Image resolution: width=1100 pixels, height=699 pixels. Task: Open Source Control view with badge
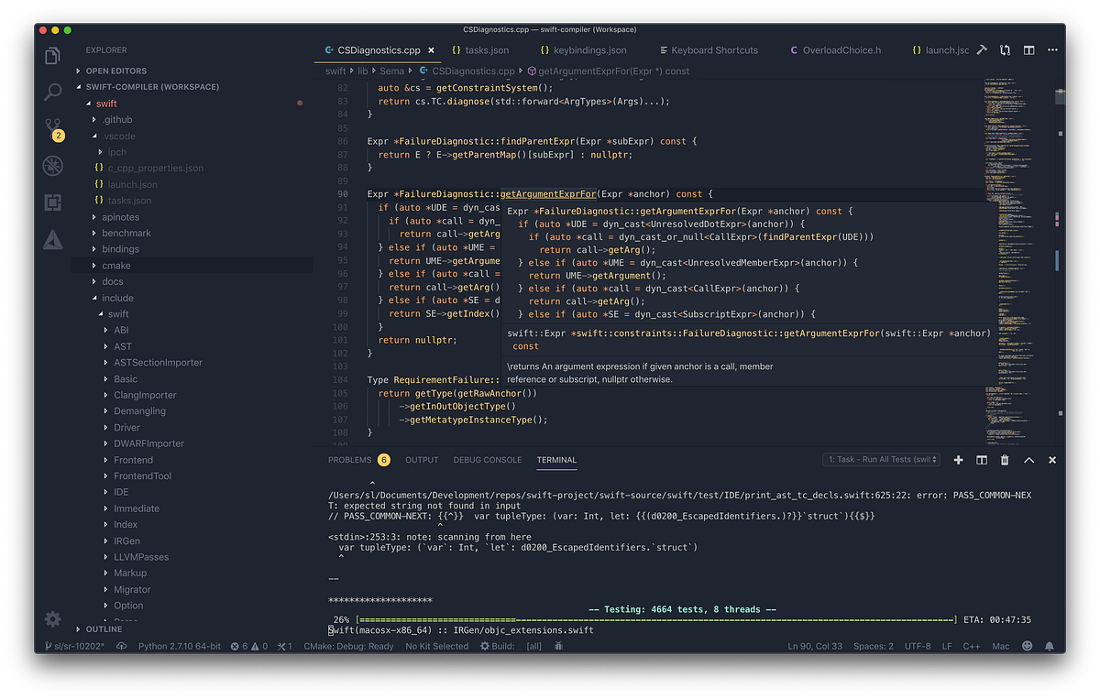(x=53, y=129)
